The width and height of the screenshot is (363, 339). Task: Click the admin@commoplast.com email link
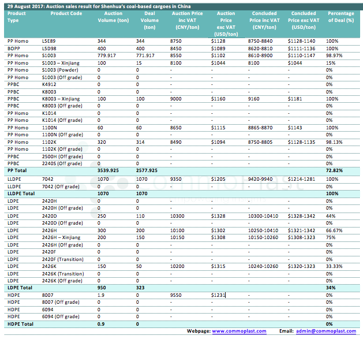click(326, 331)
